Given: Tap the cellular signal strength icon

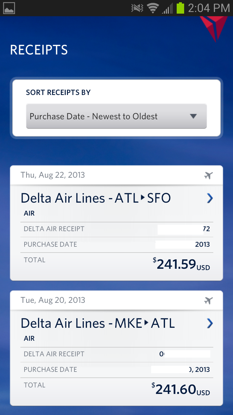Looking at the screenshot, I should tap(167, 8).
